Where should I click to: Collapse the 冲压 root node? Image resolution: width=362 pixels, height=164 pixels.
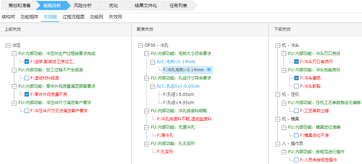pyautogui.click(x=8, y=45)
